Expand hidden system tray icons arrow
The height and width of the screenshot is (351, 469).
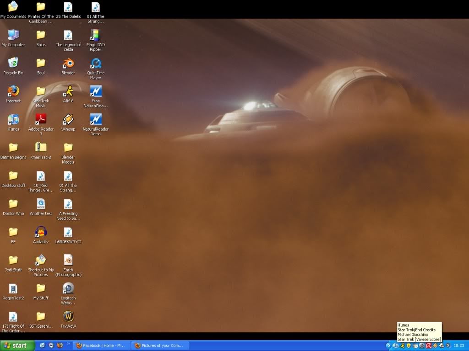(x=389, y=346)
